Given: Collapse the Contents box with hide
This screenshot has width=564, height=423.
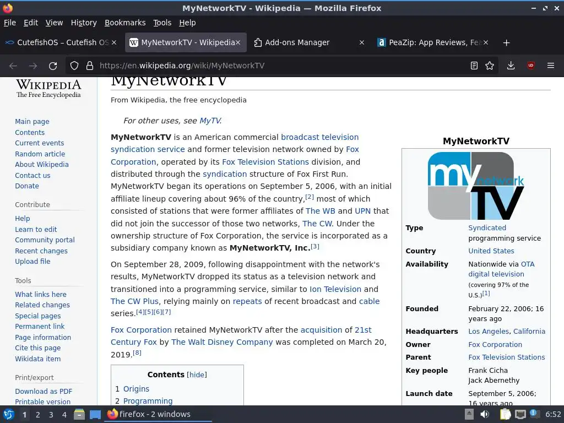Looking at the screenshot, I should click(x=197, y=375).
